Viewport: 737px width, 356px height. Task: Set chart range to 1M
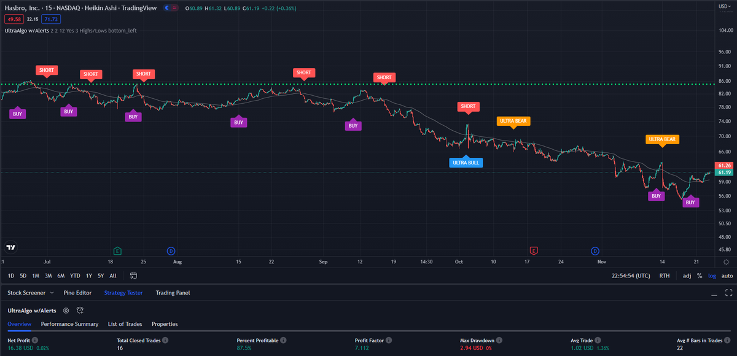(x=36, y=276)
